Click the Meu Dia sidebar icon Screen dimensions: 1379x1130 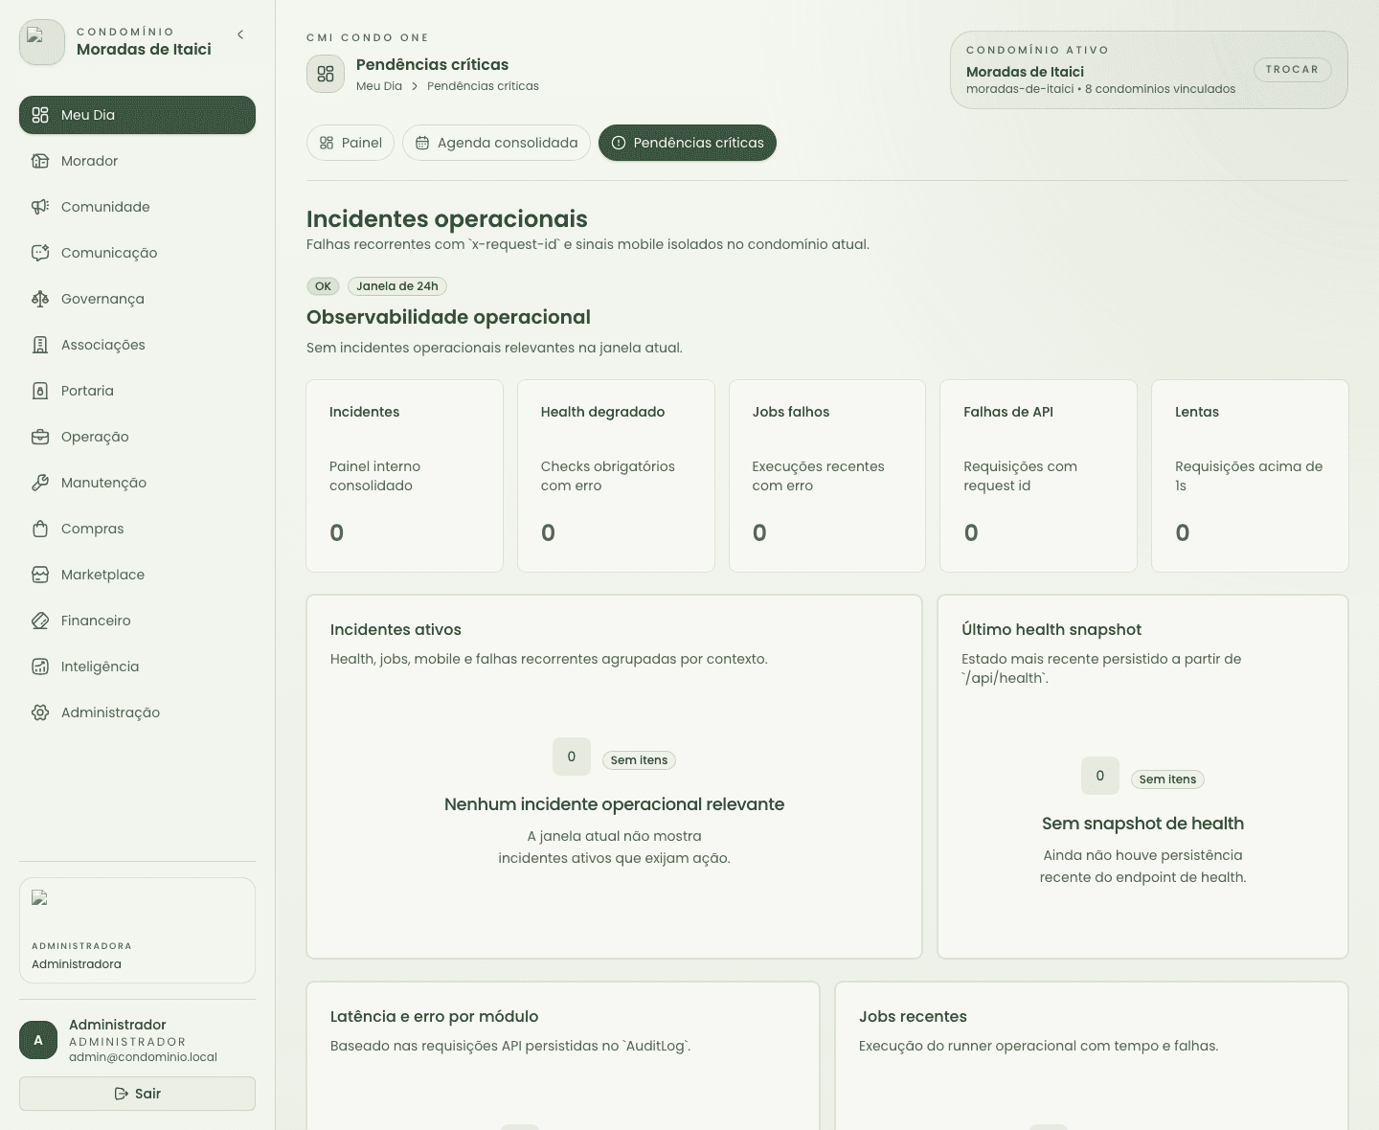(40, 115)
